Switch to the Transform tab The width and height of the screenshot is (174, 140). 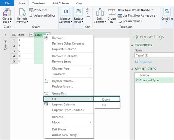pos(39,3)
